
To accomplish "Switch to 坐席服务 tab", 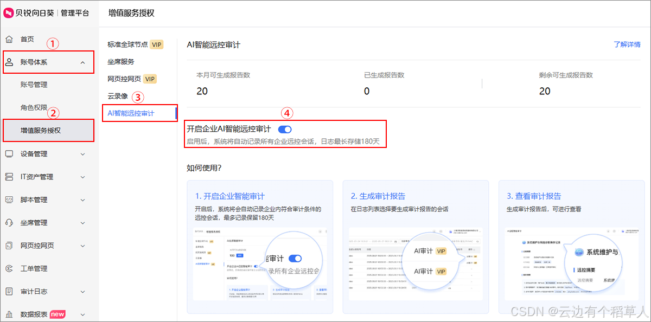I will 121,62.
